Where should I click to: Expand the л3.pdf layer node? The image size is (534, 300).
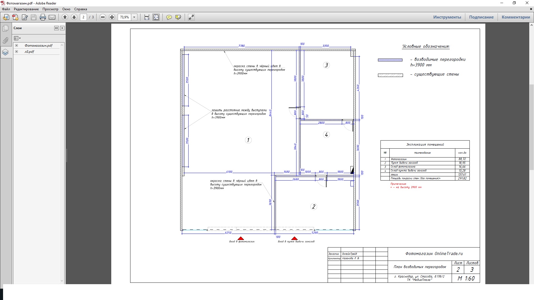pos(17,52)
